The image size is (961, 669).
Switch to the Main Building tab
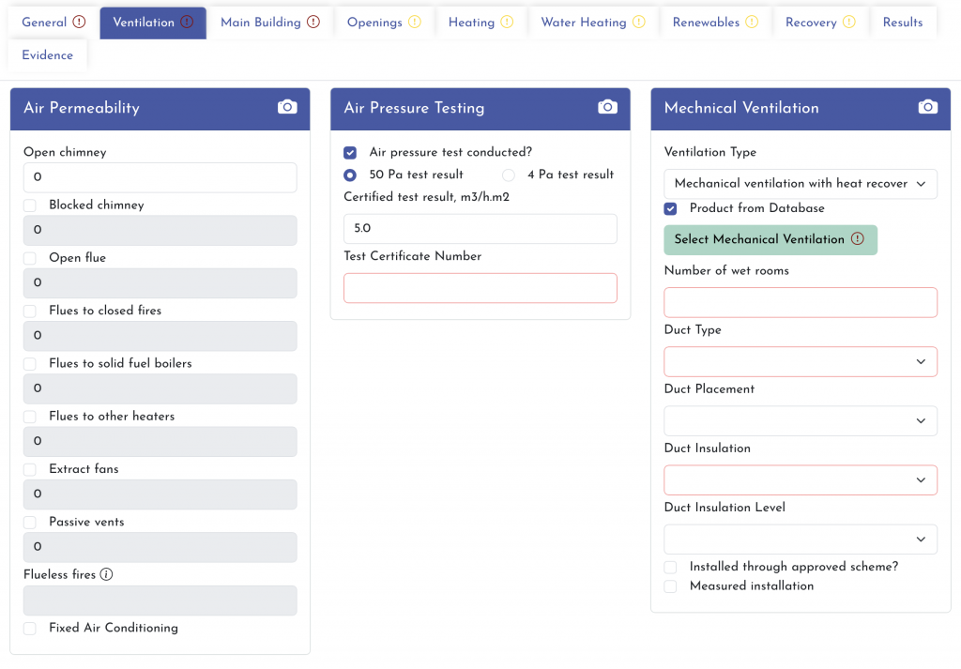point(269,23)
